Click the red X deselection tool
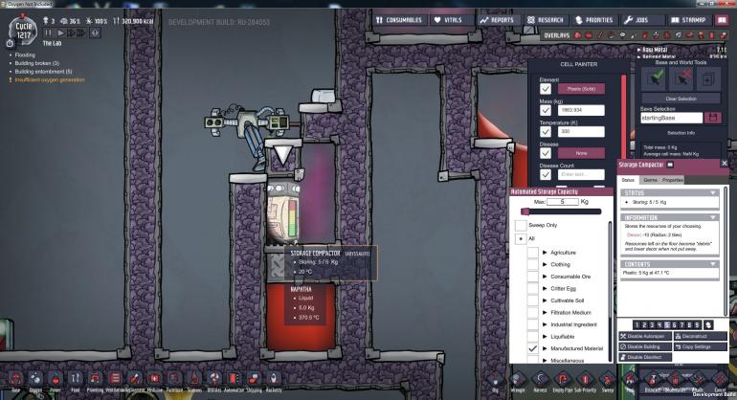This screenshot has height=400, width=737. coord(681,78)
